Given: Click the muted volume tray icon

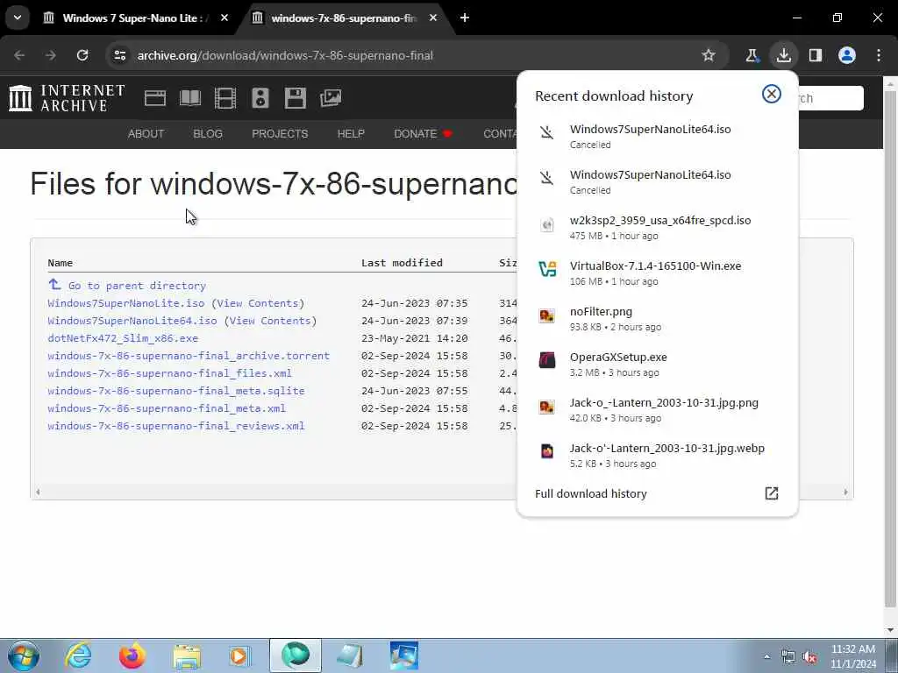Looking at the screenshot, I should pyautogui.click(x=809, y=657).
